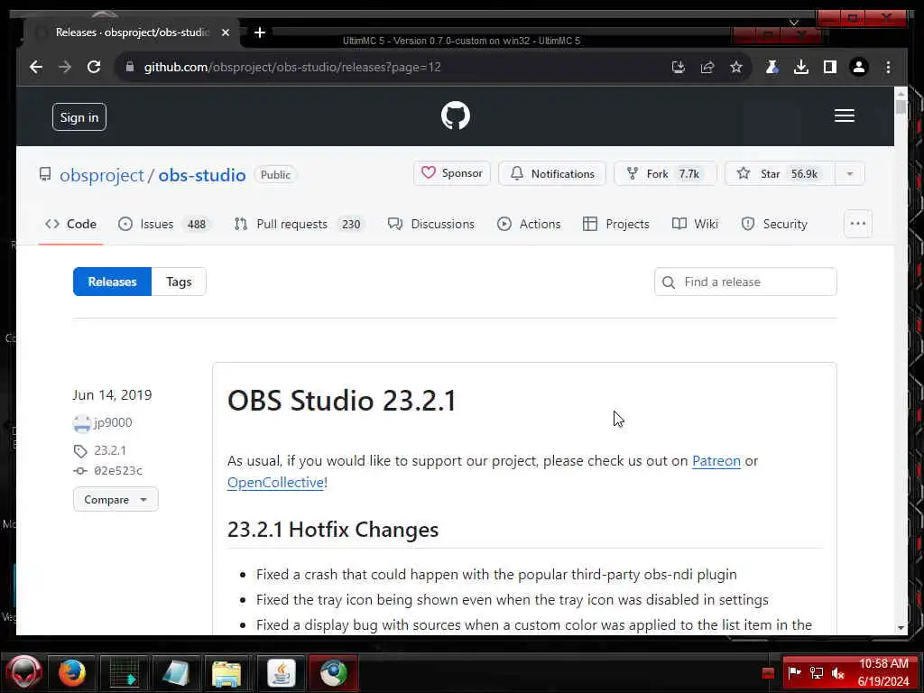924x693 pixels.
Task: Toggle the browser side panel
Action: pos(830,67)
